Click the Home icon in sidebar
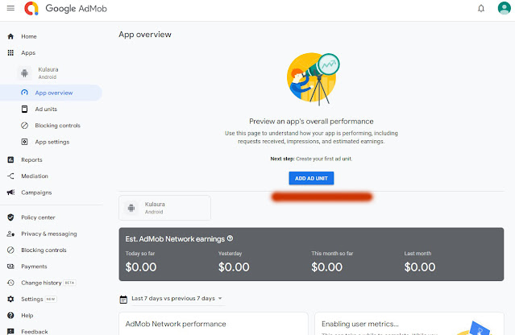 tap(10, 36)
